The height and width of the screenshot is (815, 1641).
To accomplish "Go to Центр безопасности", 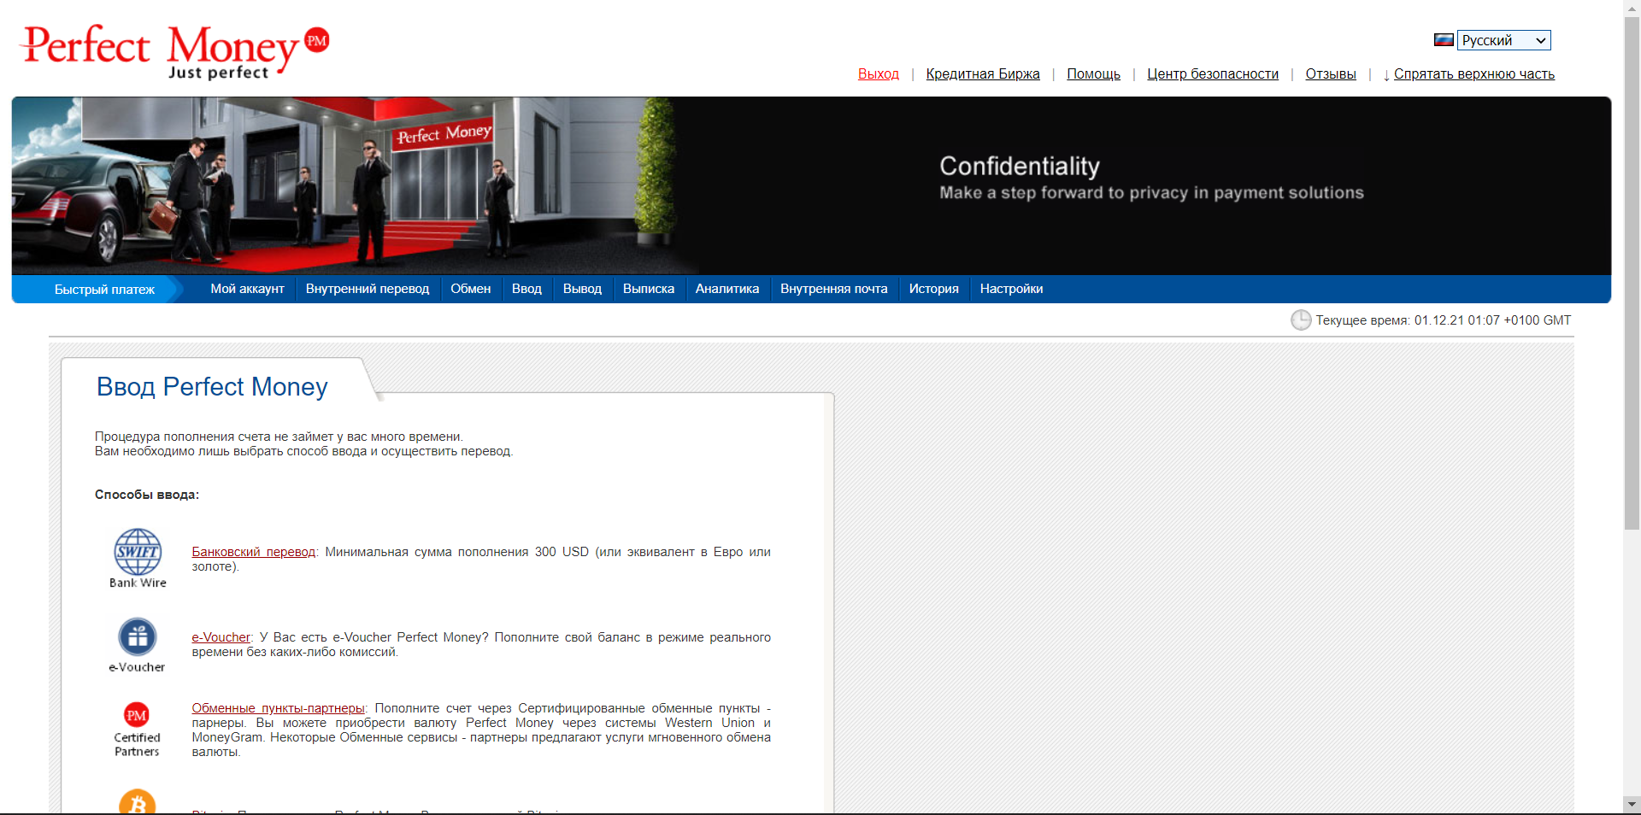I will pos(1213,74).
